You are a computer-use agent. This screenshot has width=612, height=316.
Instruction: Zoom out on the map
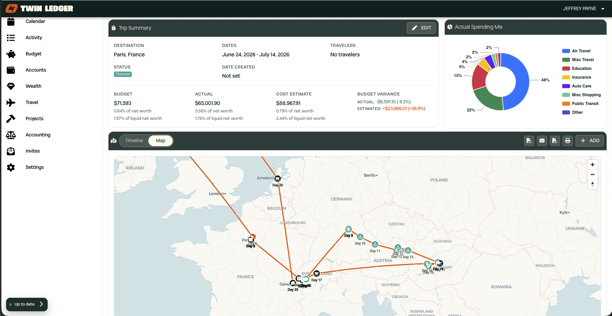coord(592,175)
